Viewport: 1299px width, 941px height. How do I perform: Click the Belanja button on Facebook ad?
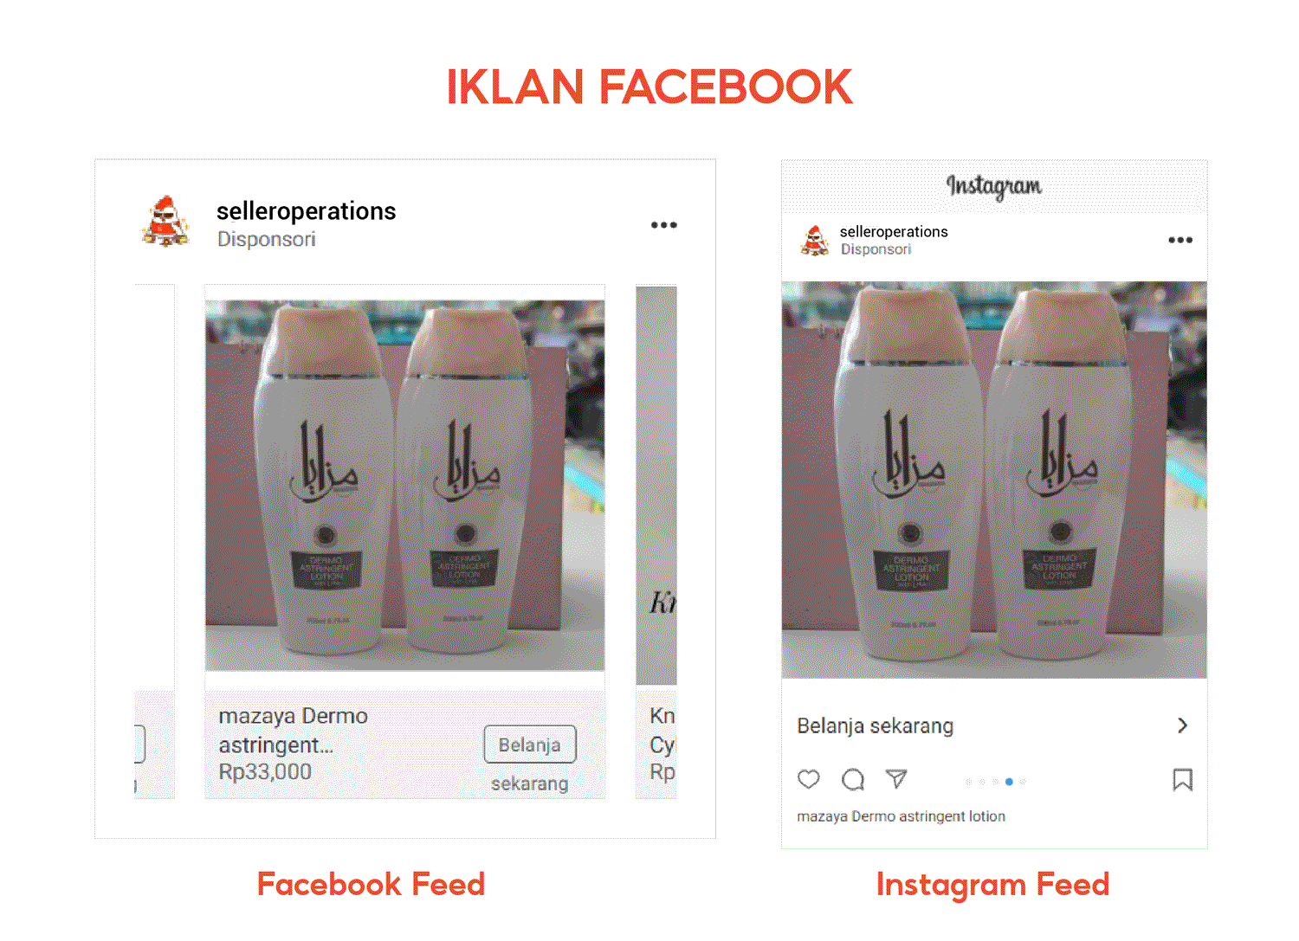(530, 744)
